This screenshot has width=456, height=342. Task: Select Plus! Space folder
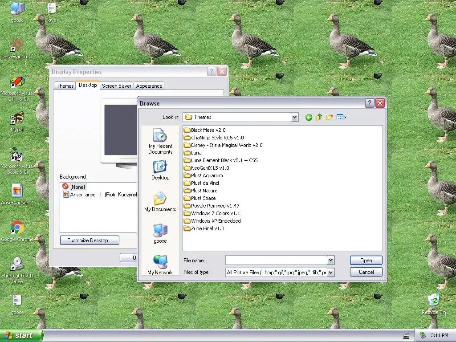click(200, 198)
